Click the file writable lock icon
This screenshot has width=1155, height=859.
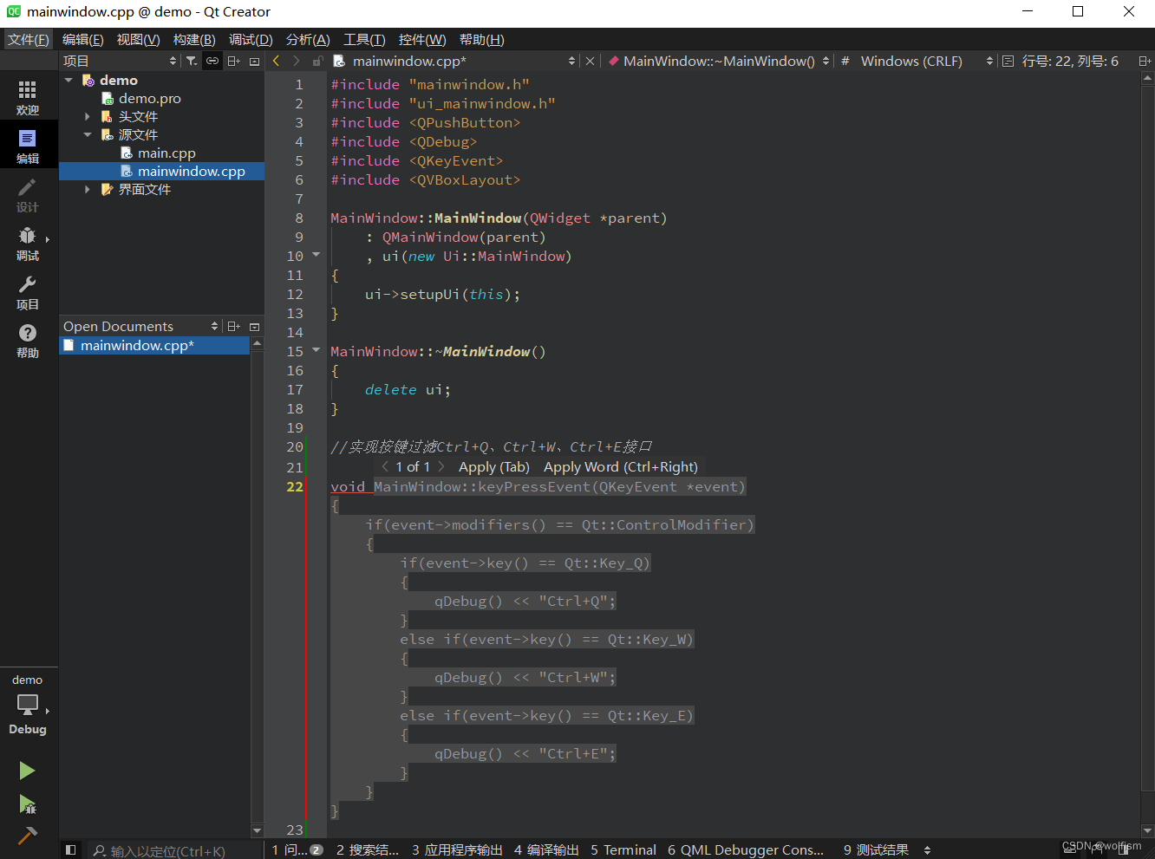click(x=317, y=61)
